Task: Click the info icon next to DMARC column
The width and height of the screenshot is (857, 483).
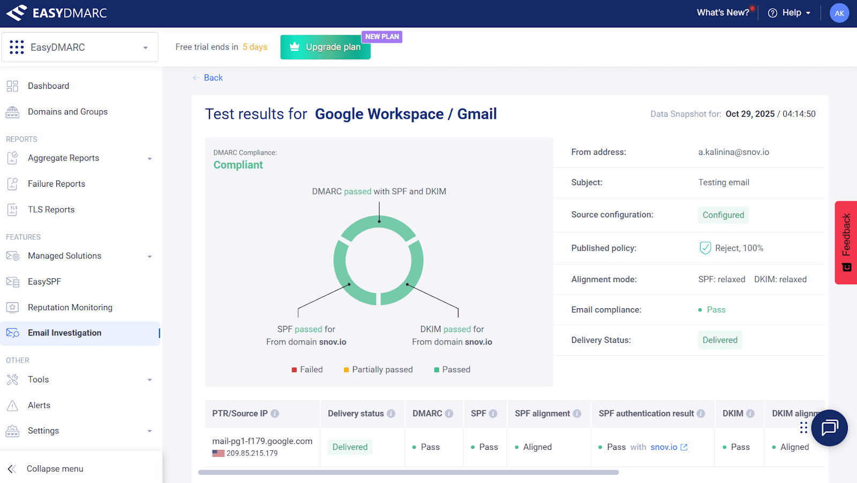Action: (x=449, y=413)
